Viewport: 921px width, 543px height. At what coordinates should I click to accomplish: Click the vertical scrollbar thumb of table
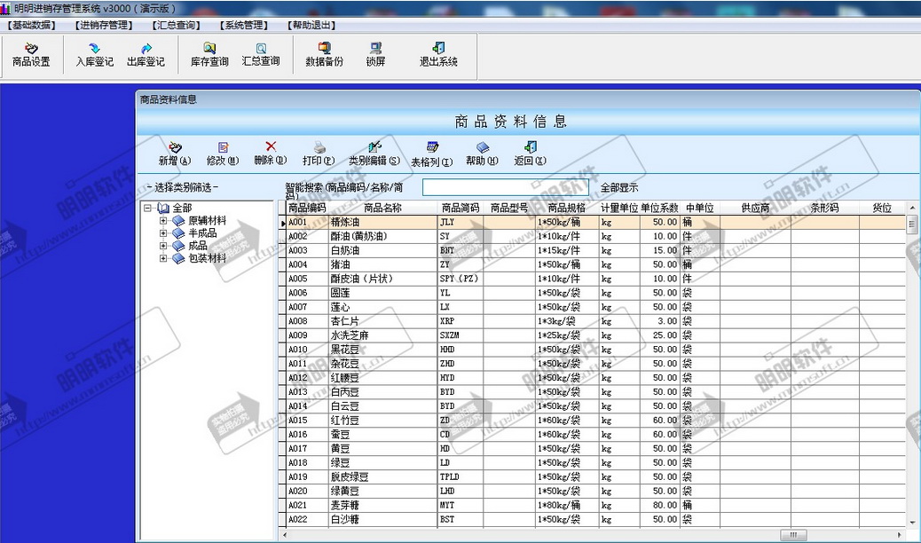(911, 225)
